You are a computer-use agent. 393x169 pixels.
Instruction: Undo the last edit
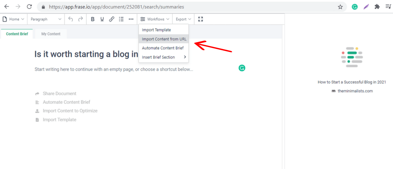(71, 19)
